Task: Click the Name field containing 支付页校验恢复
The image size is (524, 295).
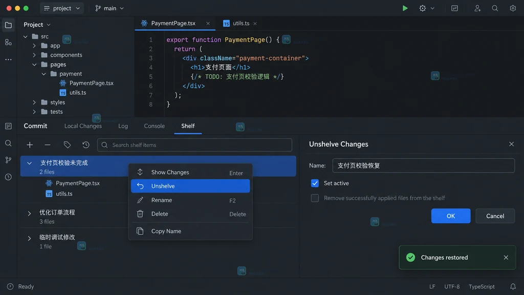Action: [423, 165]
